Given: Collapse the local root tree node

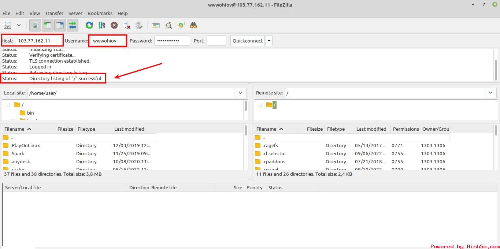Looking at the screenshot, I should pos(8,105).
